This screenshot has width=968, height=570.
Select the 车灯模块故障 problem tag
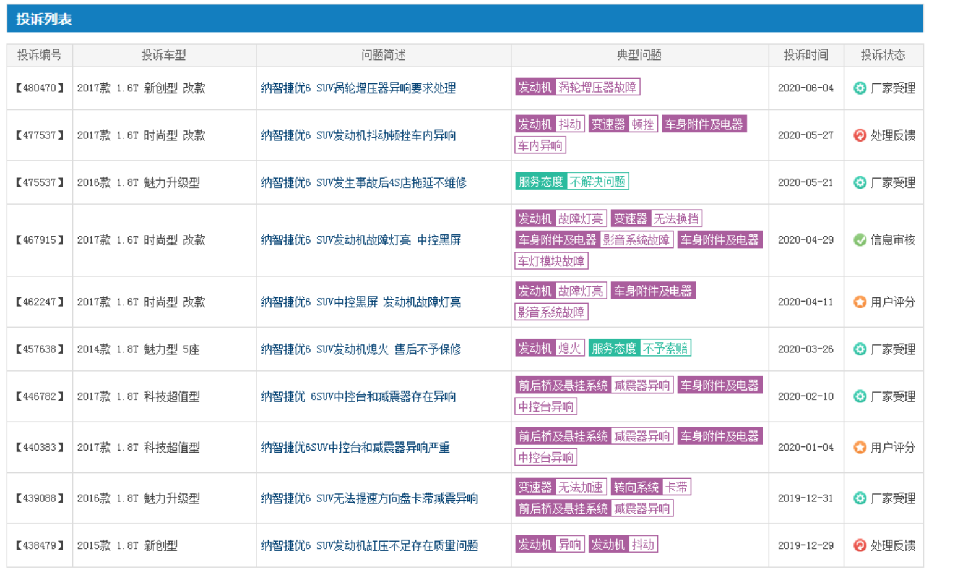(x=551, y=261)
